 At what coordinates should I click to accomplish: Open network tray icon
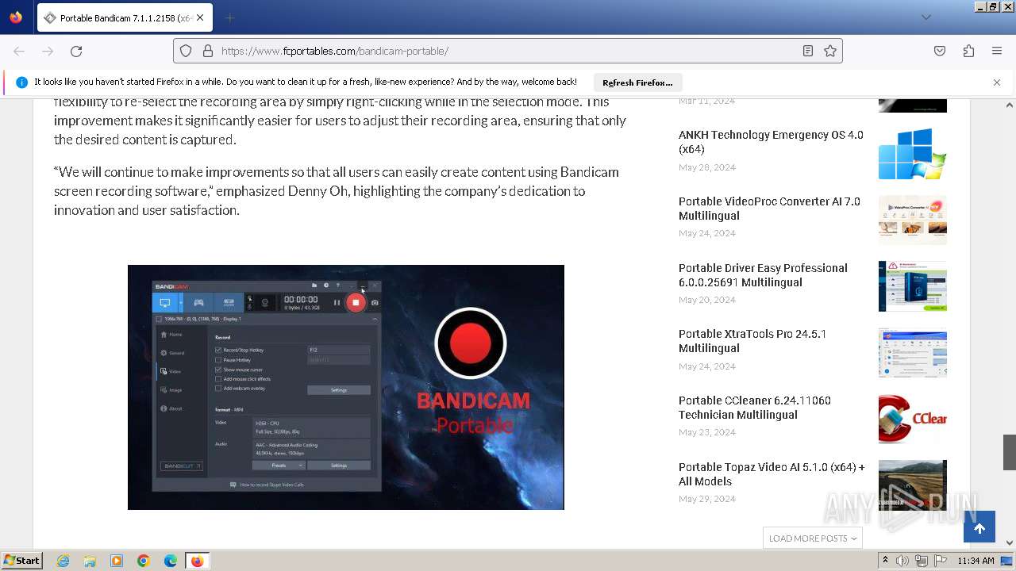point(922,561)
